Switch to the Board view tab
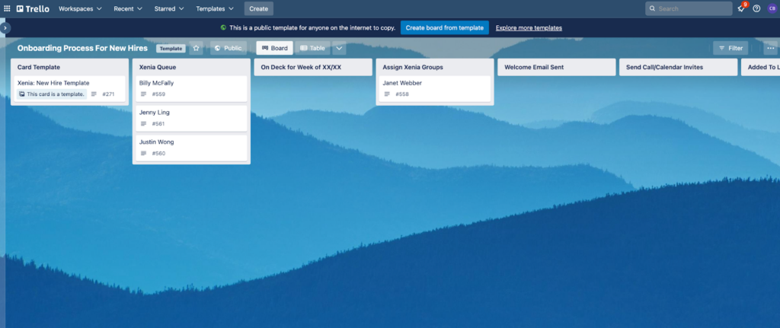Screen dimensions: 780x328 tap(274, 48)
